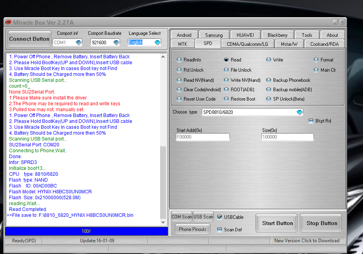Click the Flash Model HYNIX log line

click(51, 192)
